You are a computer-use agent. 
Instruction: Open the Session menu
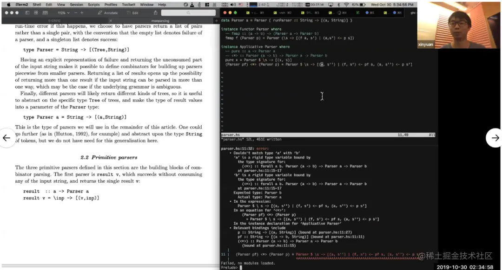coord(77,5)
